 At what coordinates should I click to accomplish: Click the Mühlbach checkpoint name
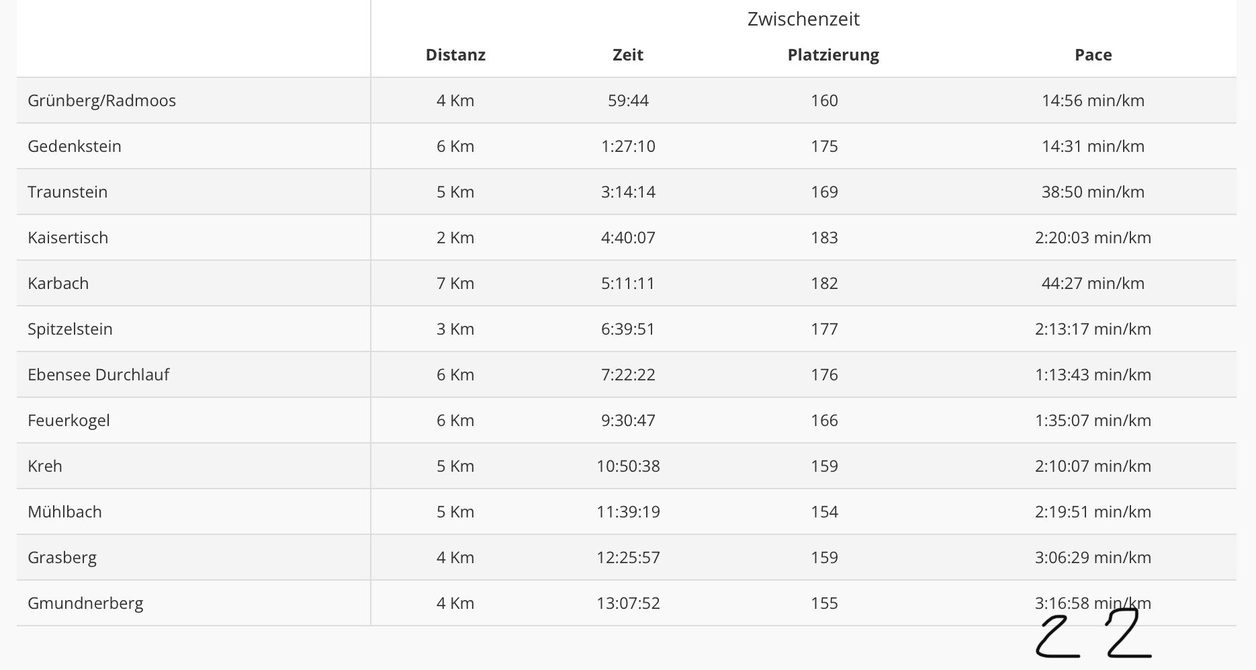(64, 512)
